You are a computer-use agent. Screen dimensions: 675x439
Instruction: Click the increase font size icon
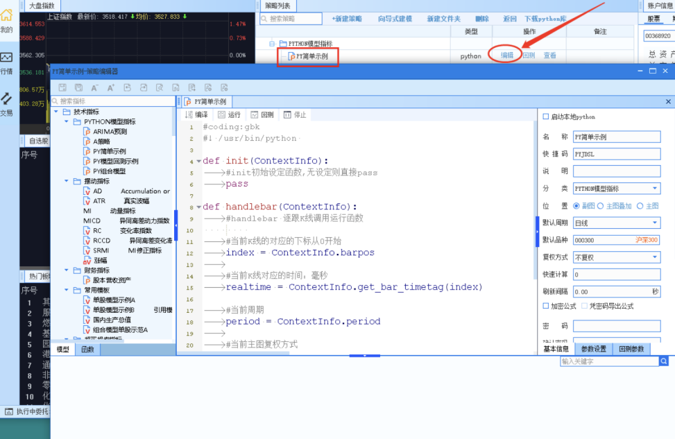pyautogui.click(x=110, y=88)
